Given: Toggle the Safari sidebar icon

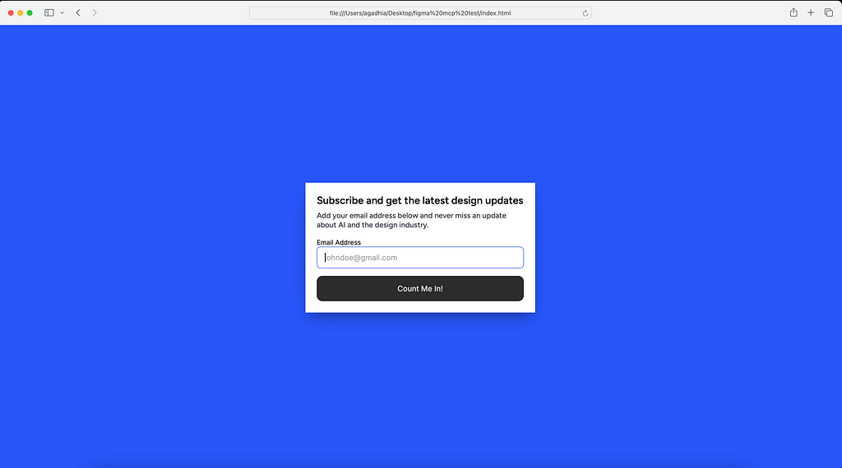Looking at the screenshot, I should click(49, 13).
